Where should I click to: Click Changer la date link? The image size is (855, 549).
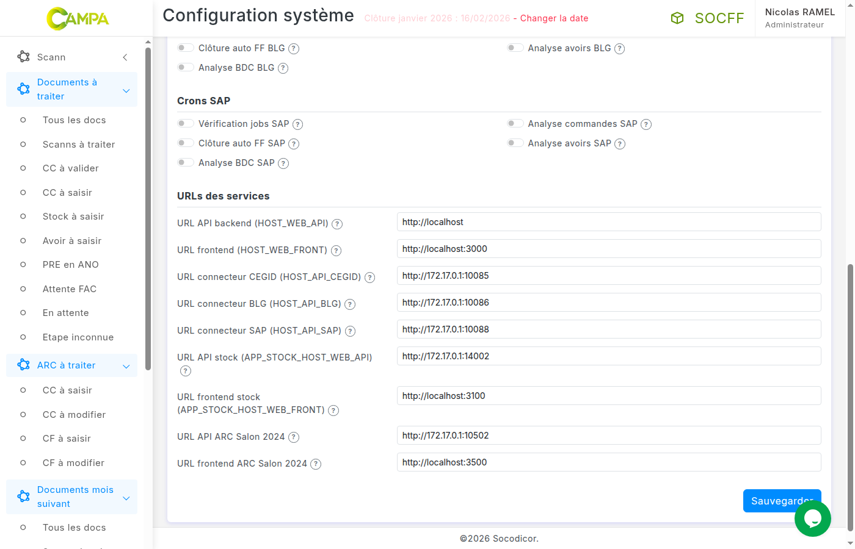(x=555, y=18)
